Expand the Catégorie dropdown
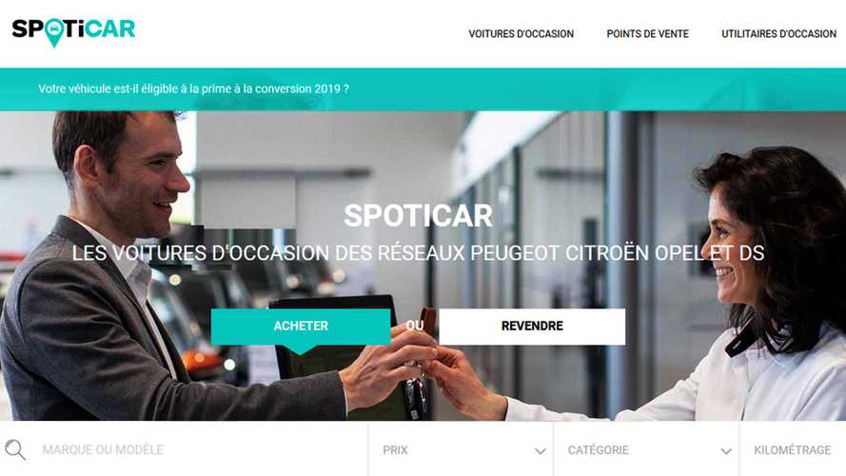Viewport: 846px width, 476px height. click(646, 449)
